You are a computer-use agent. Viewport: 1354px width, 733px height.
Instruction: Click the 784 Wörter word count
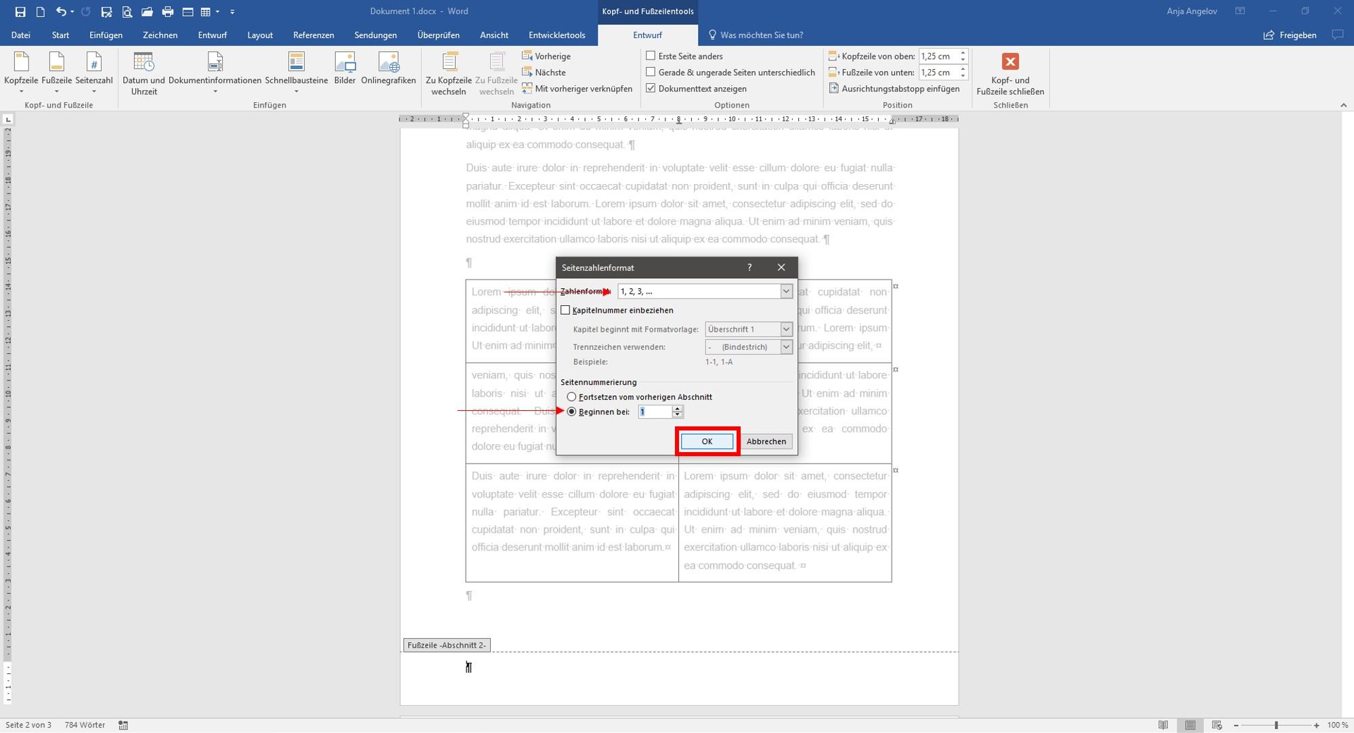point(85,725)
